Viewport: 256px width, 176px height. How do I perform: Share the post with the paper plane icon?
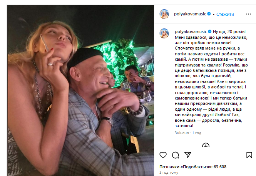click(x=188, y=155)
